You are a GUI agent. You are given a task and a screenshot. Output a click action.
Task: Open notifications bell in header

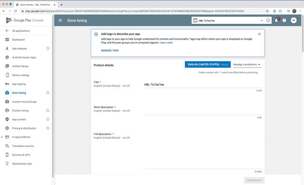tap(276, 21)
